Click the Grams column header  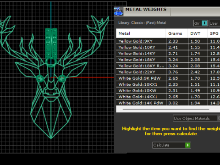pyautogui.click(x=177, y=33)
